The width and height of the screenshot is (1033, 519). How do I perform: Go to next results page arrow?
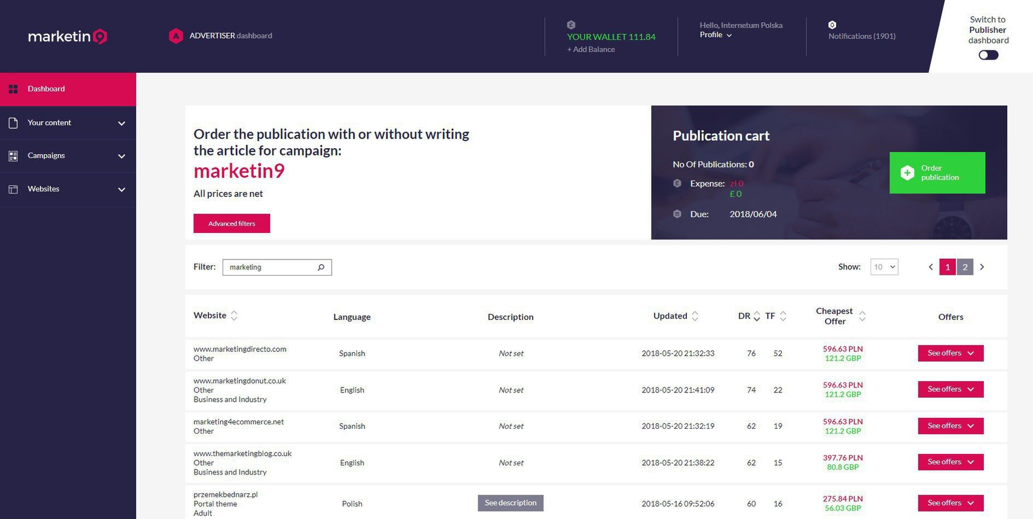pyautogui.click(x=982, y=267)
